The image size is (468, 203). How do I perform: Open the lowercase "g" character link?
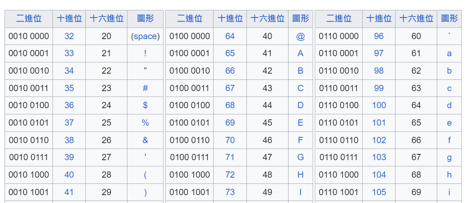449,158
